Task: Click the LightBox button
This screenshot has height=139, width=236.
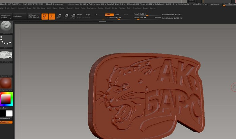Action: click(18, 16)
